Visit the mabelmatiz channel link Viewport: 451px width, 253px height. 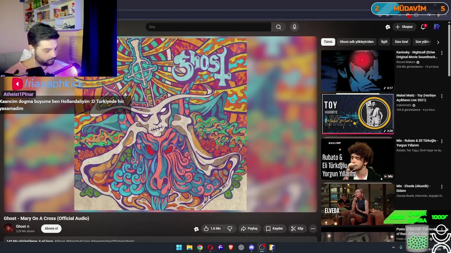coord(404,105)
